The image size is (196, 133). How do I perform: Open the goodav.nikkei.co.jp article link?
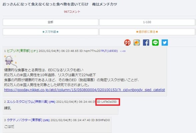(84, 90)
